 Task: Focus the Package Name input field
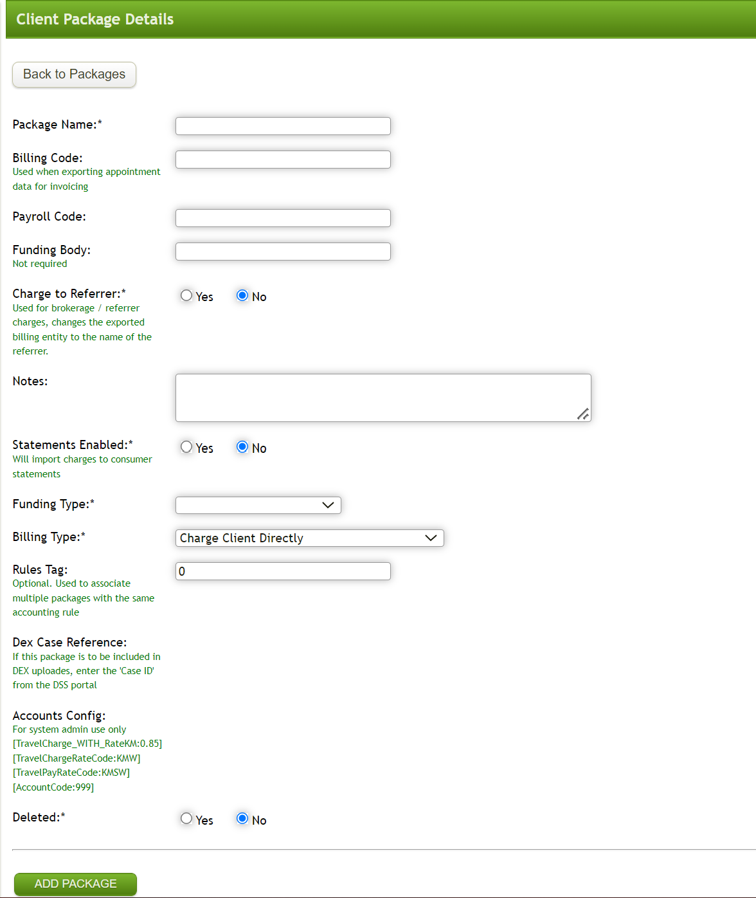click(282, 125)
